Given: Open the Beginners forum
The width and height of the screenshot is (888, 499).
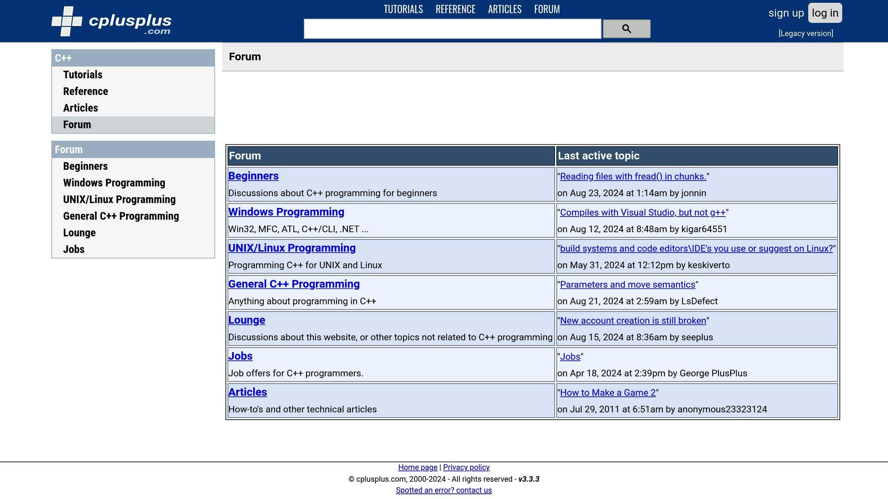Looking at the screenshot, I should pos(254,176).
